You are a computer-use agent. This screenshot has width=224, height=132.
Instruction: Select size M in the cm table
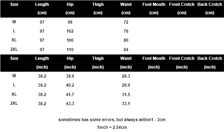14,22
